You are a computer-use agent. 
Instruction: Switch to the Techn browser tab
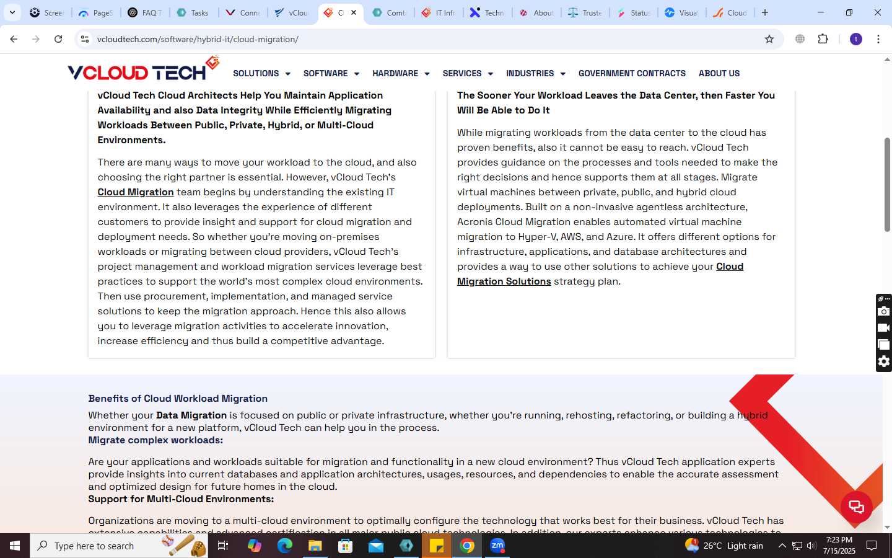point(488,12)
